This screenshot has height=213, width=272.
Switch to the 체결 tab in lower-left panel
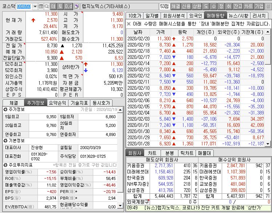point(14,103)
